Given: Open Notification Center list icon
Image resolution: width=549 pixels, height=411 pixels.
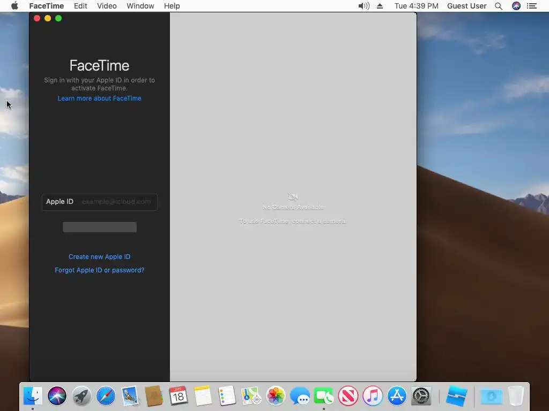Looking at the screenshot, I should pos(532,6).
